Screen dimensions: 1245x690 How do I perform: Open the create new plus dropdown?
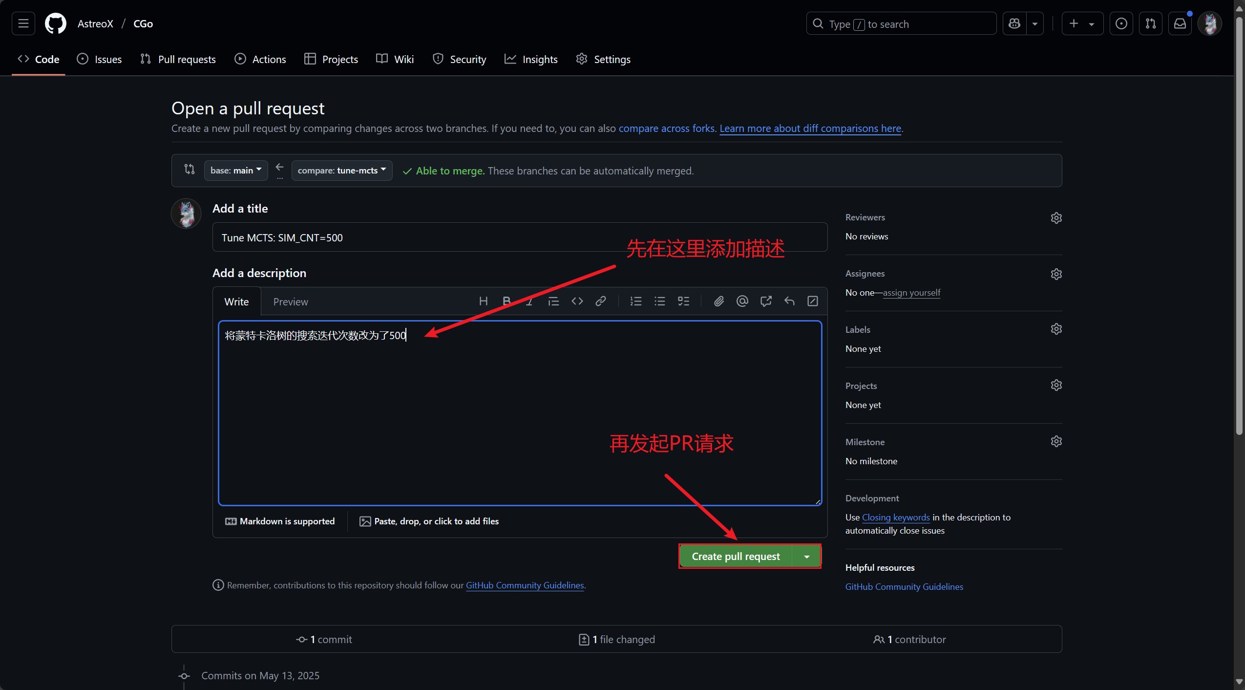tap(1082, 23)
